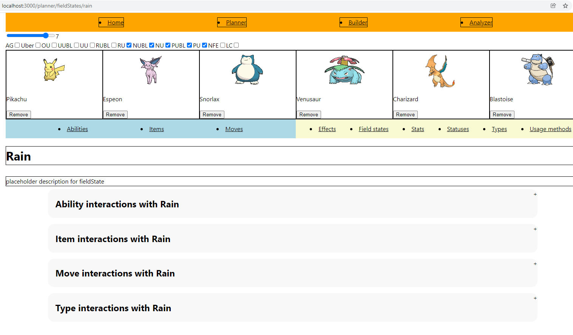
Task: Open the Effects section
Action: tap(327, 129)
